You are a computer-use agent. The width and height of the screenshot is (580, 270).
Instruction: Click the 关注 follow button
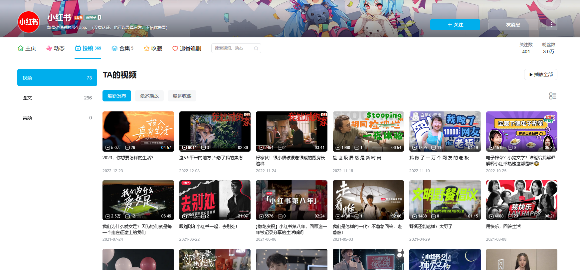[455, 25]
